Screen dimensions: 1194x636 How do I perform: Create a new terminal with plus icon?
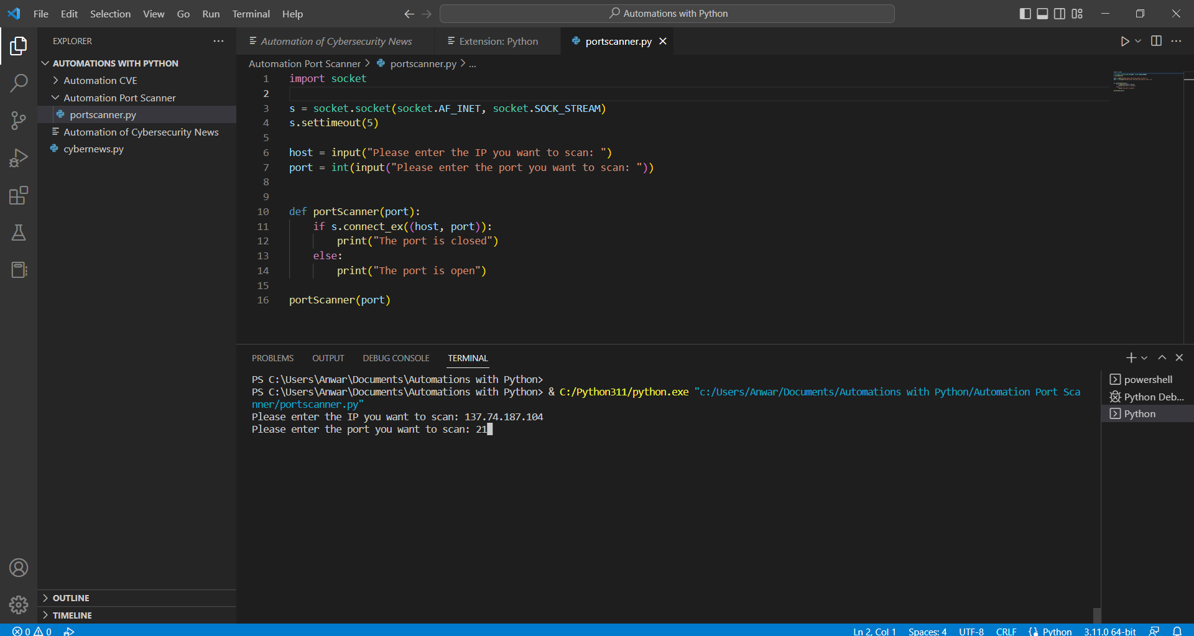[1131, 357]
